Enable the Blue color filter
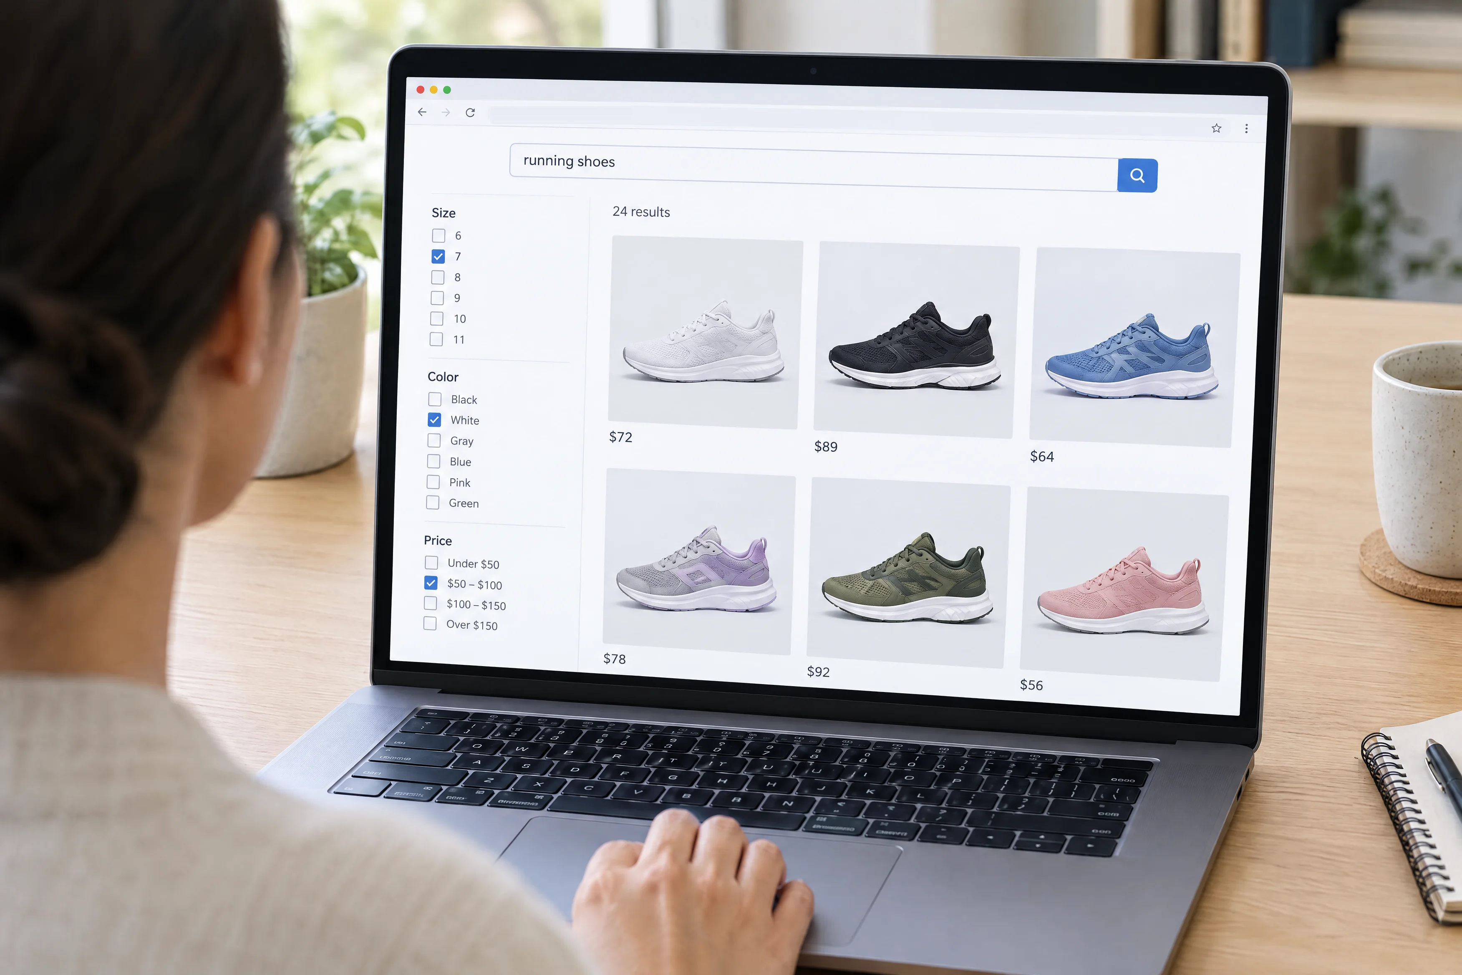Image resolution: width=1462 pixels, height=975 pixels. (433, 461)
